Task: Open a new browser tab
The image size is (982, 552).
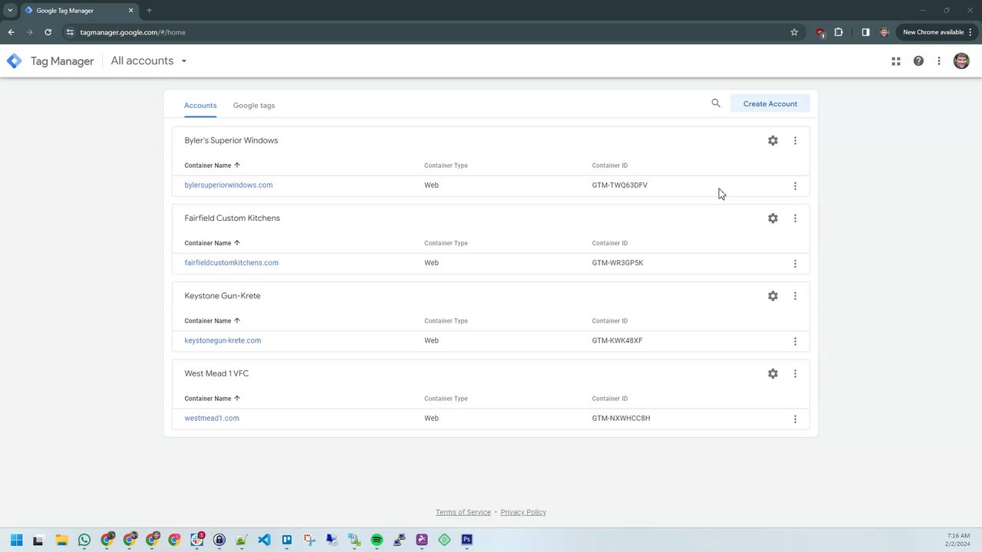Action: pyautogui.click(x=149, y=11)
